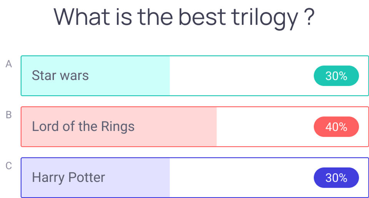Select the Star wars answer text
369x198 pixels.
pyautogui.click(x=60, y=76)
